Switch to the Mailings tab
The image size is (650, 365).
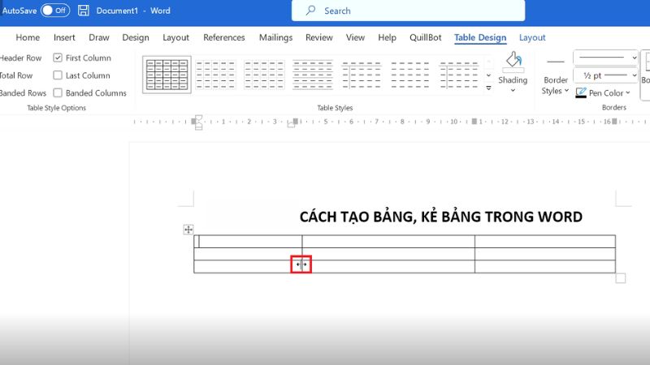pyautogui.click(x=275, y=37)
